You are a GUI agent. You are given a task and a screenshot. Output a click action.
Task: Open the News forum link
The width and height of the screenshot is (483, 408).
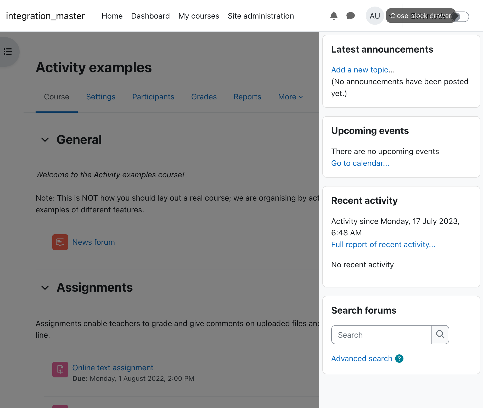93,242
